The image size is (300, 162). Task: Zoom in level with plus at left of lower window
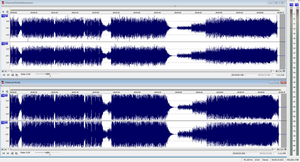click(x=2, y=149)
